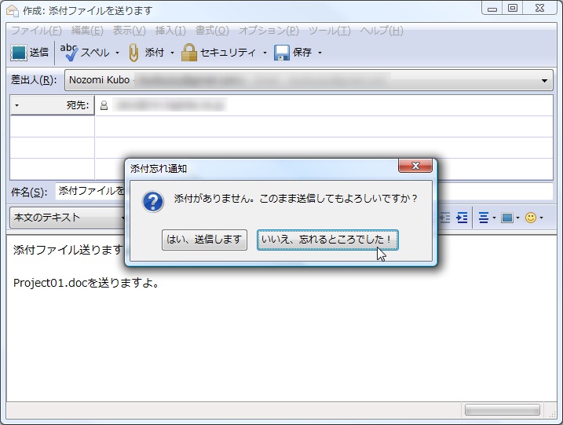Click the padlock security (セキュリティ) icon

click(x=189, y=53)
